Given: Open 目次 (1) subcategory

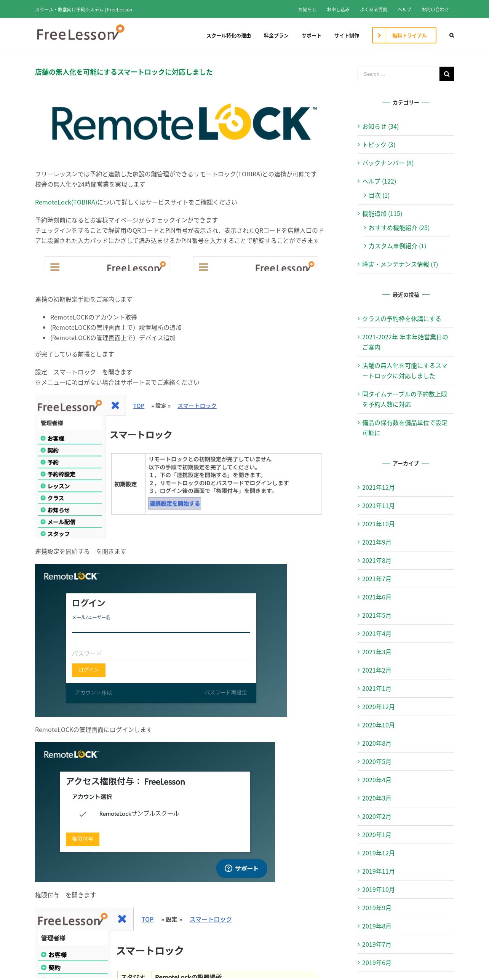Looking at the screenshot, I should point(379,195).
